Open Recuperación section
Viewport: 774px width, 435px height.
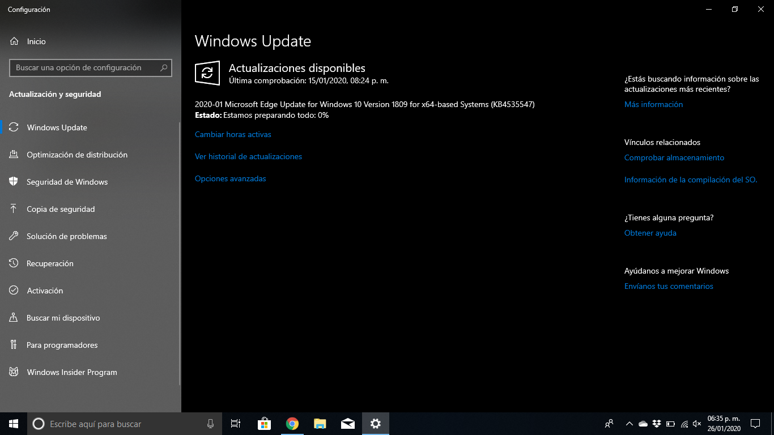(x=91, y=263)
